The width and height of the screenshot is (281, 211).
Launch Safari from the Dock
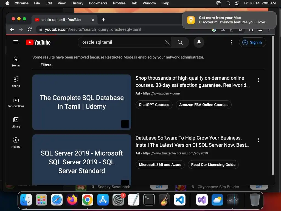[x=57, y=200]
